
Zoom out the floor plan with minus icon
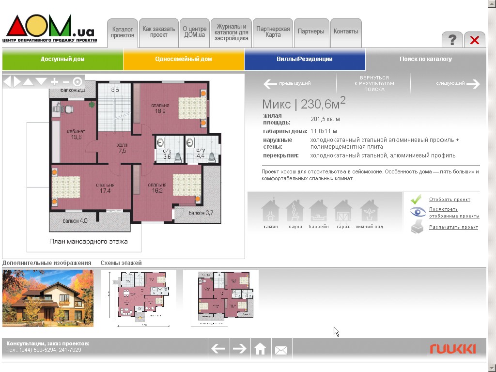(x=66, y=82)
